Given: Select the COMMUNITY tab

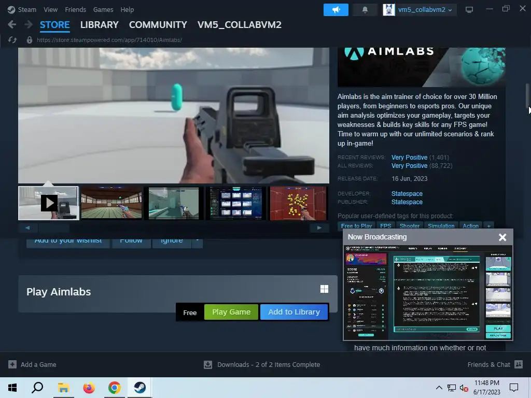Looking at the screenshot, I should (158, 25).
